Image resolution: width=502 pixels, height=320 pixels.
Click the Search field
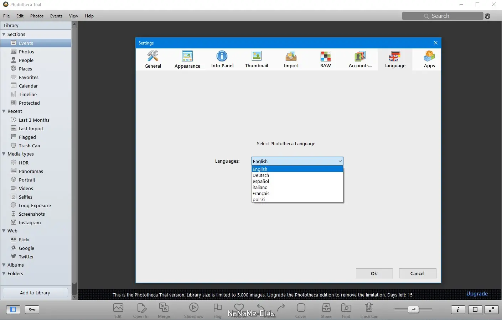tap(443, 16)
